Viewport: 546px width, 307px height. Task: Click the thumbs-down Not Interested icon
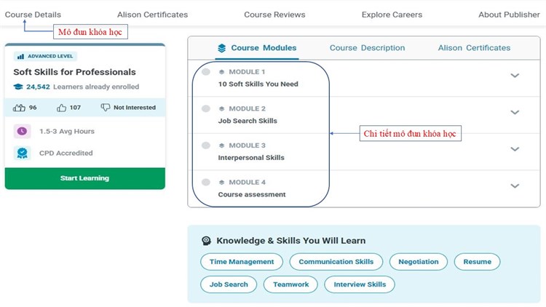point(105,108)
